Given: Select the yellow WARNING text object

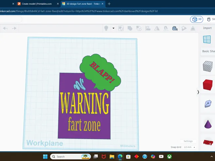Looking at the screenshot, I should [84, 103].
